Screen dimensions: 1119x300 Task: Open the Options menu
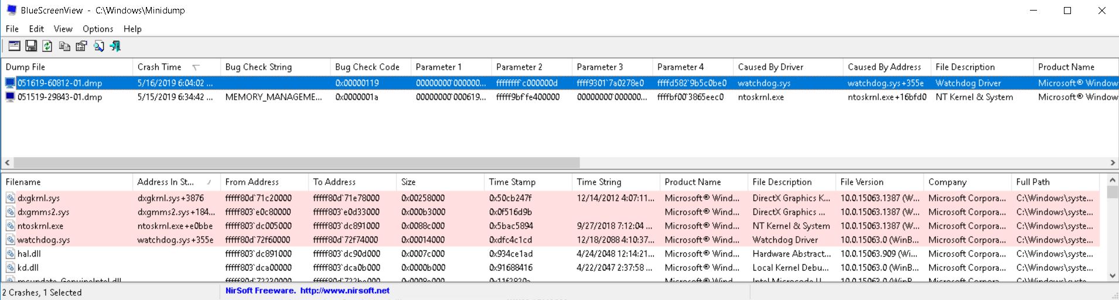pyautogui.click(x=98, y=29)
